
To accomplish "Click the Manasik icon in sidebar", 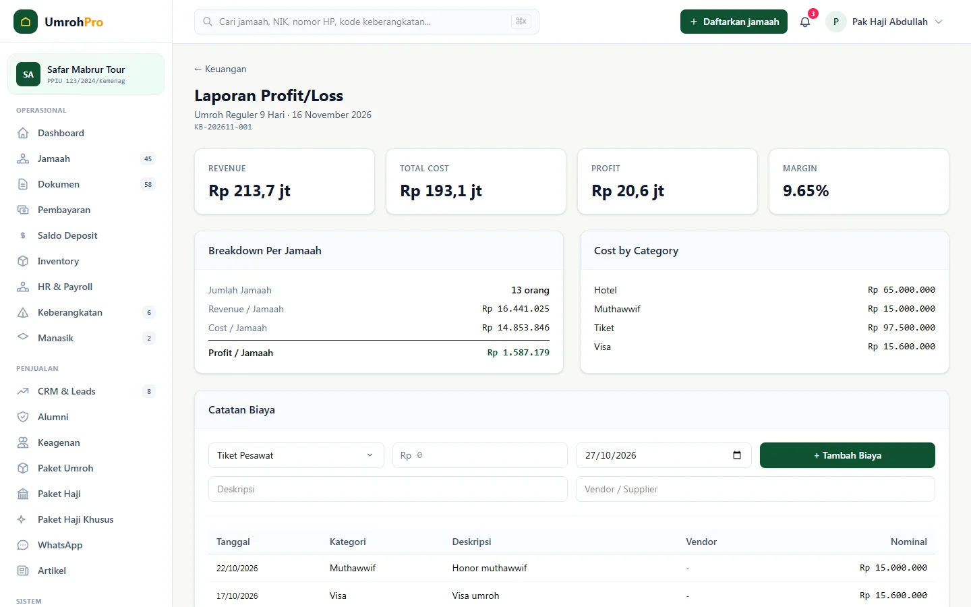I will 23,337.
